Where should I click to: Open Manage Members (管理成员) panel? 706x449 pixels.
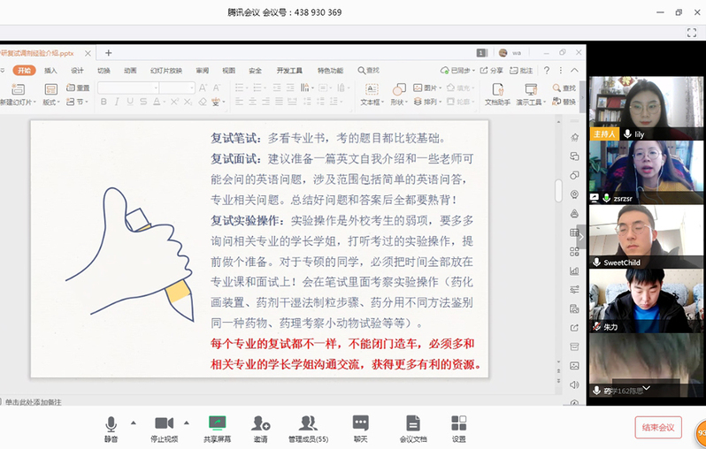coord(308,424)
